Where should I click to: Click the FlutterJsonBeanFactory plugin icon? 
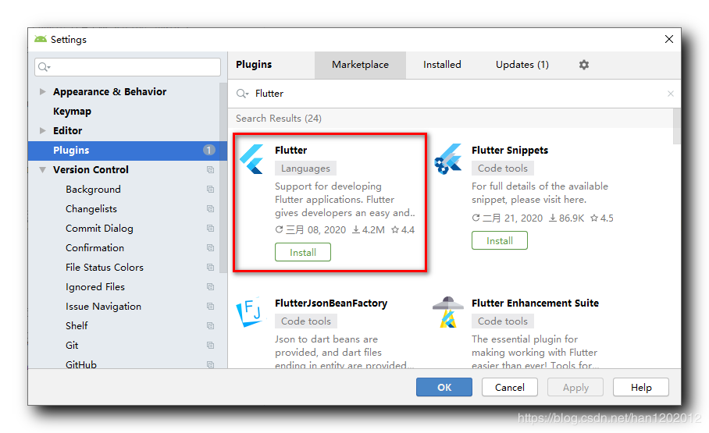coord(248,312)
